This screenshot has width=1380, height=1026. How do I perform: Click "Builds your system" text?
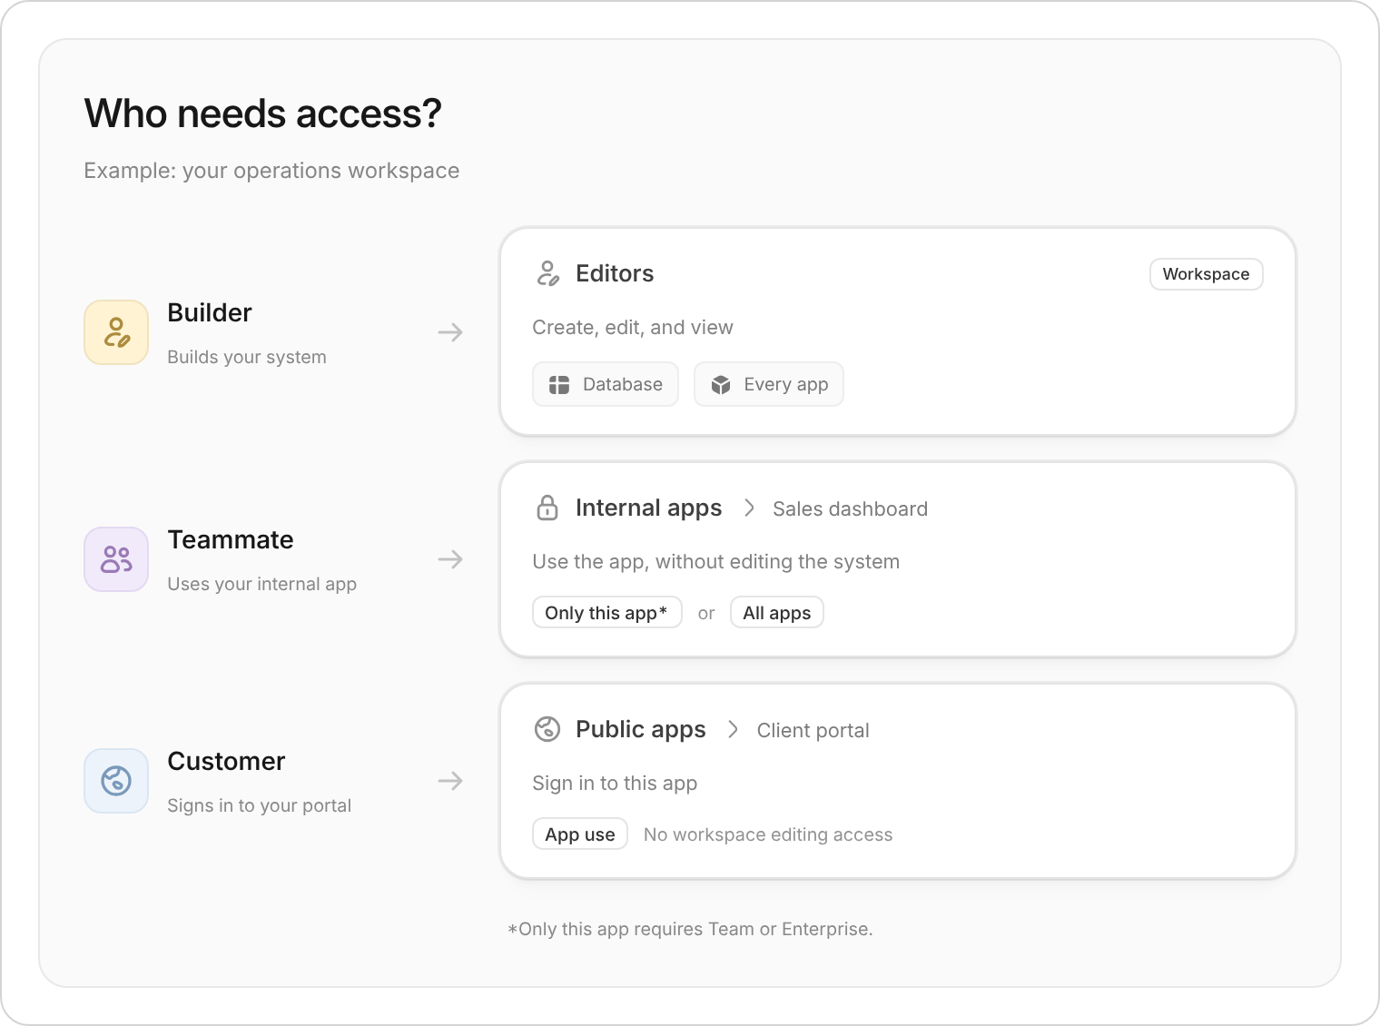(x=247, y=357)
